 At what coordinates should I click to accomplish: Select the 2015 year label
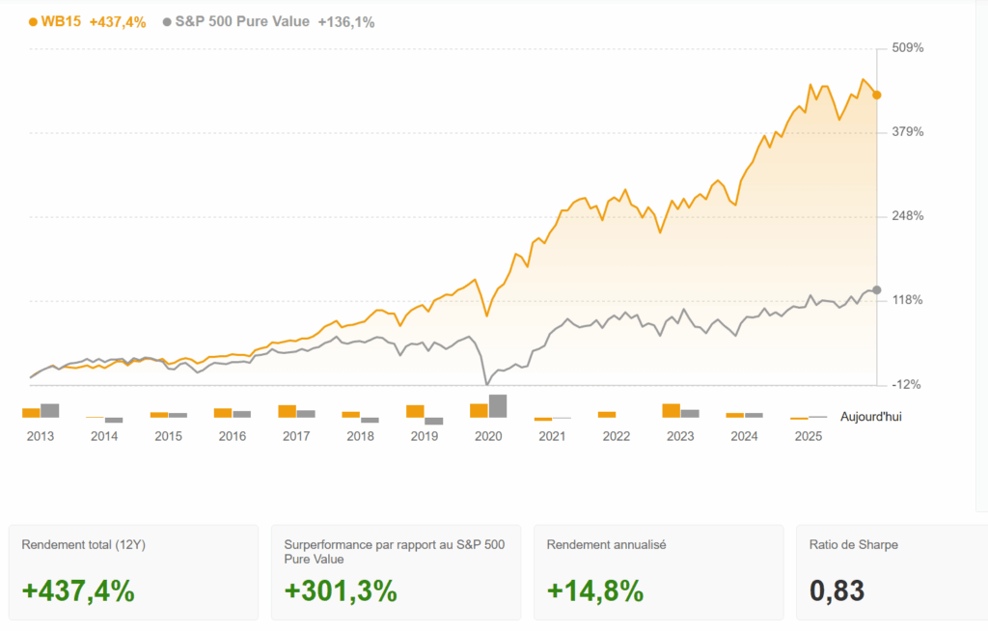click(x=168, y=436)
